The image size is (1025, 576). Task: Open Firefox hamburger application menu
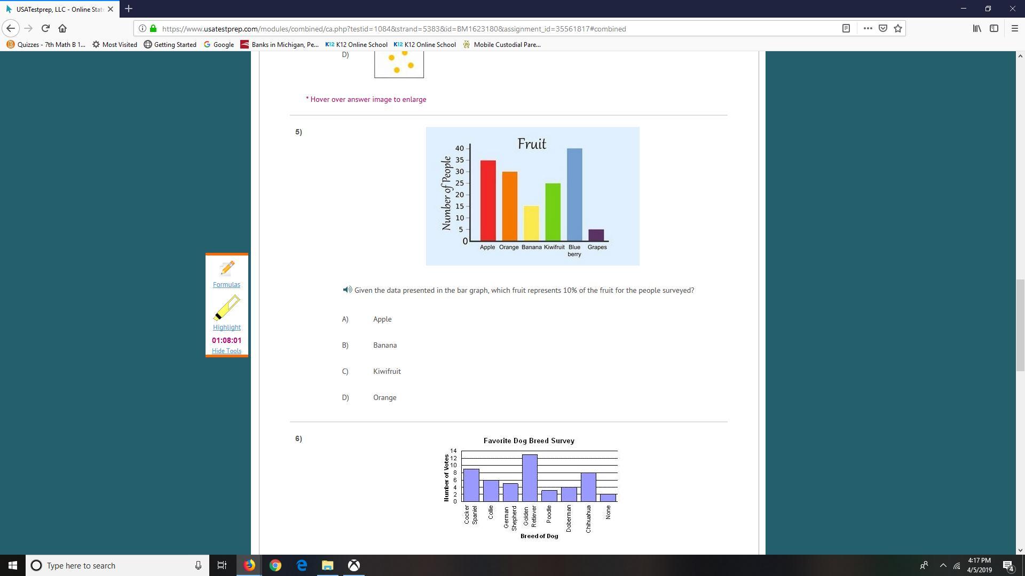(x=1014, y=28)
